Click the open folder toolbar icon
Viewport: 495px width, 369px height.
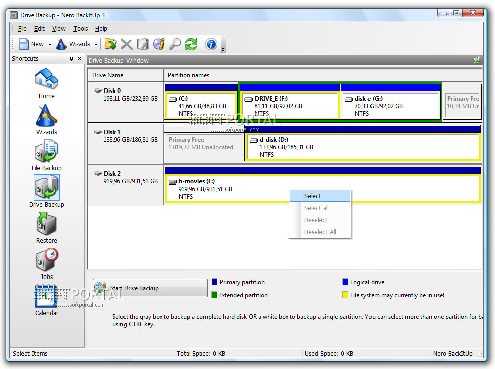[x=110, y=44]
